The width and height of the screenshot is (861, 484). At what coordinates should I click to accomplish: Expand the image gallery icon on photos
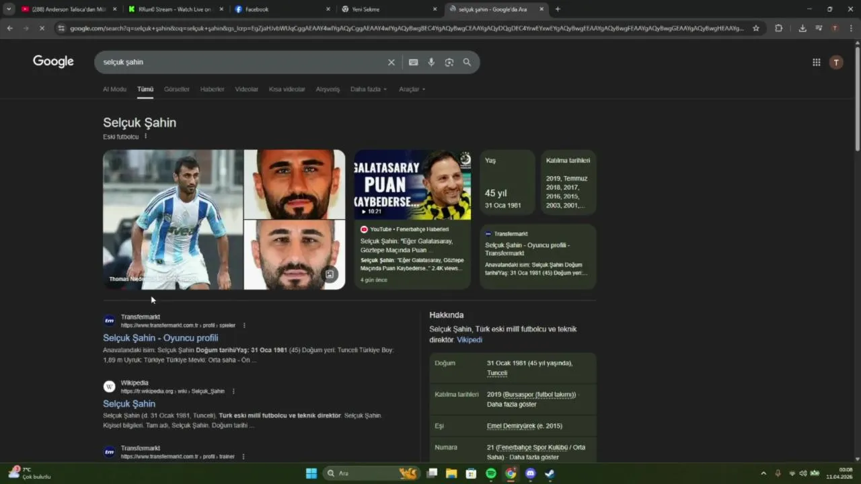tap(330, 274)
